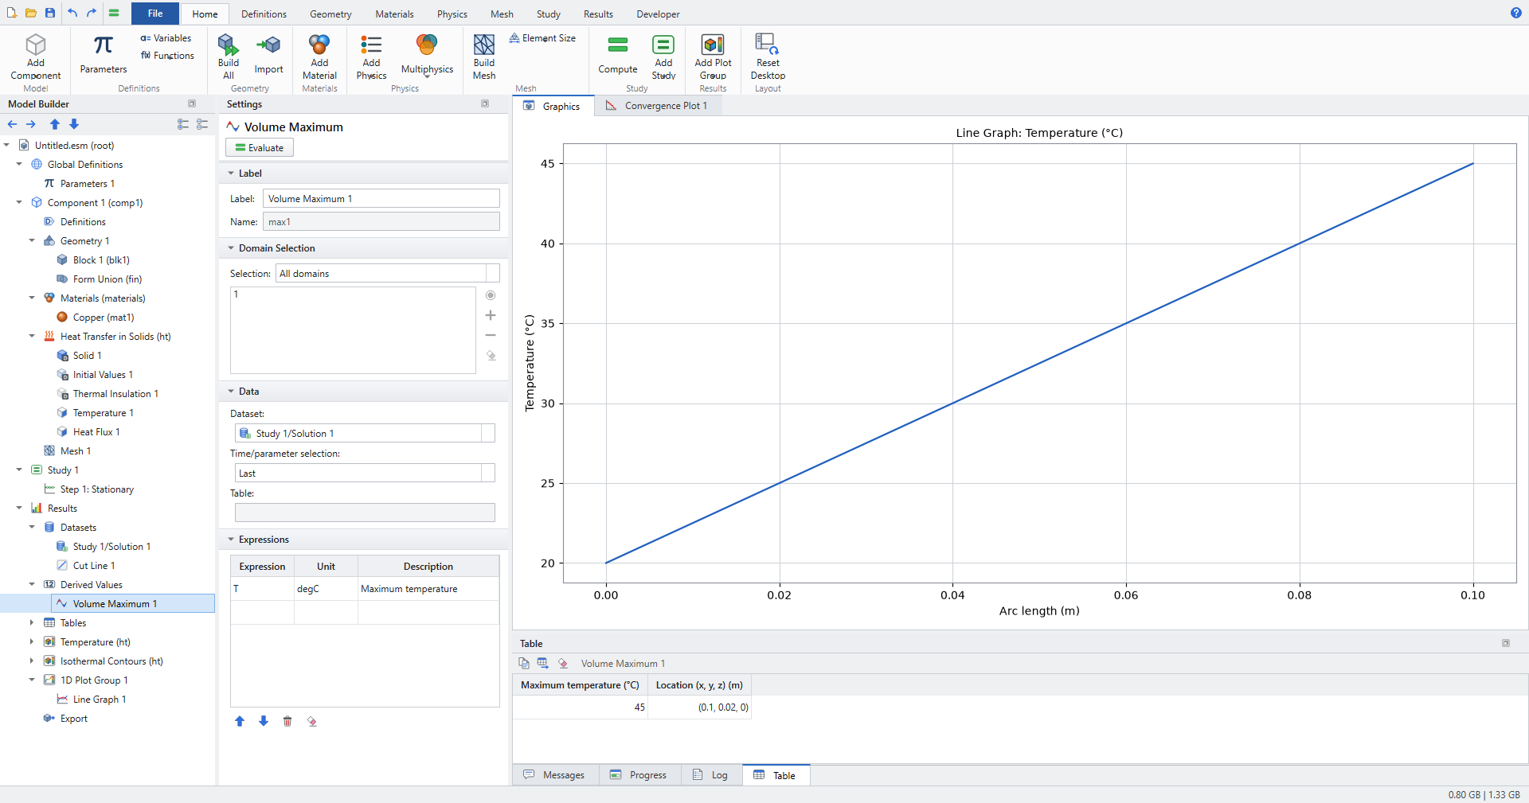Click the Reset Desktop layout icon
The image size is (1529, 803).
pyautogui.click(x=767, y=44)
